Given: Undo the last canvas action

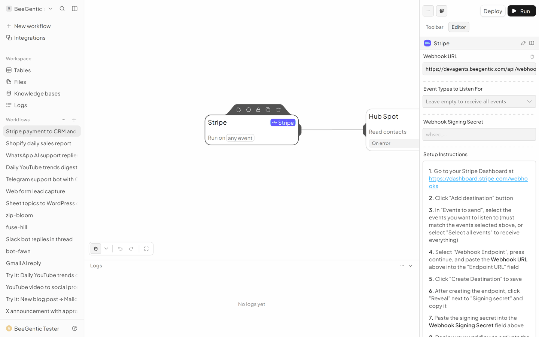Looking at the screenshot, I should [x=120, y=249].
